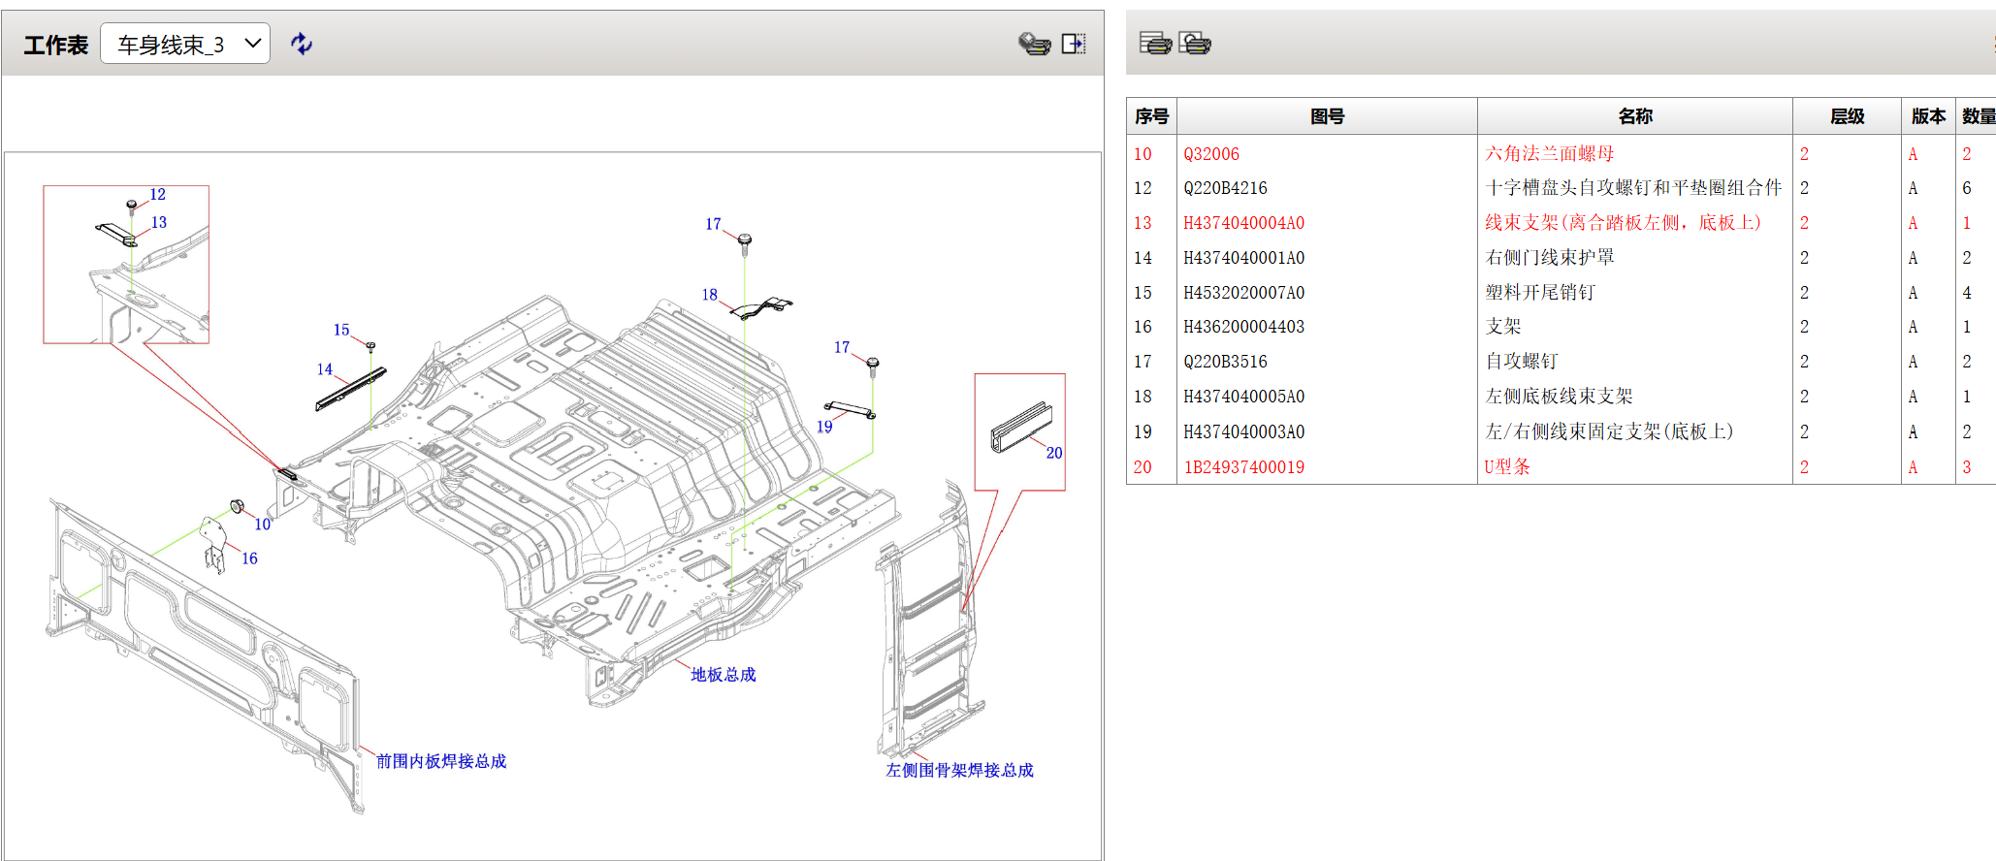Select the name 左/右侧线束固定支架(底板上)
Screen dimensions: 1996x861
pos(1609,431)
